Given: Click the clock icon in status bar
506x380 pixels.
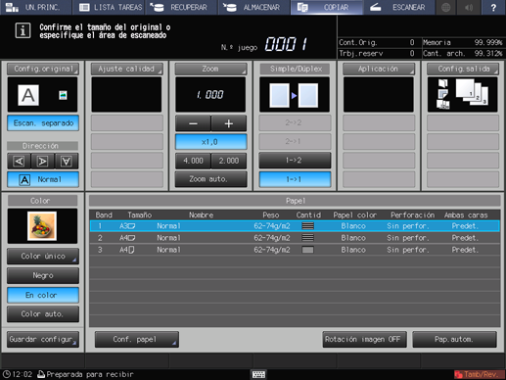Looking at the screenshot, I should tap(6, 374).
